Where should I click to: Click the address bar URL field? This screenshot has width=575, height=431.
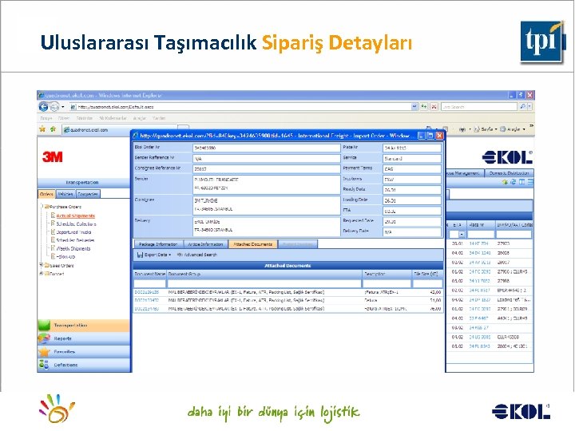(x=240, y=107)
